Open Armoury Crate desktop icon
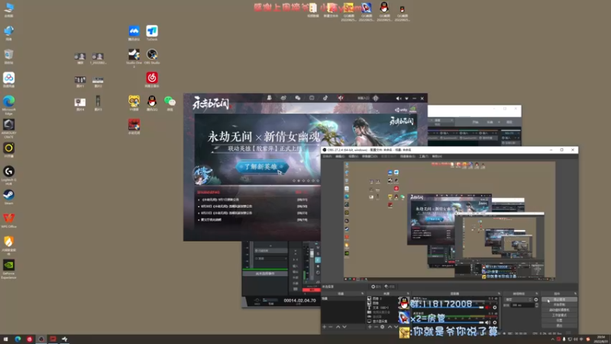611x344 pixels. click(8, 128)
